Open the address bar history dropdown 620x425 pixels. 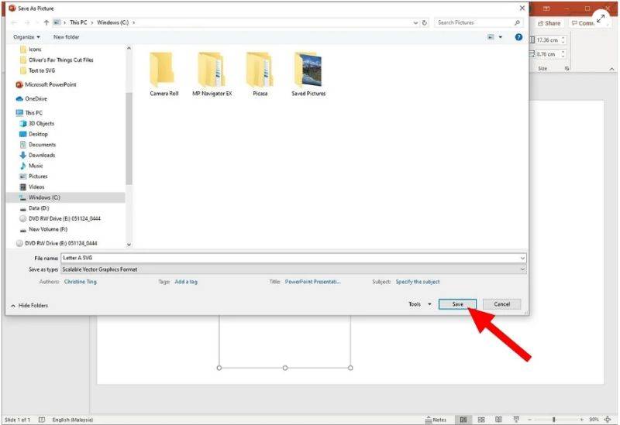click(415, 22)
